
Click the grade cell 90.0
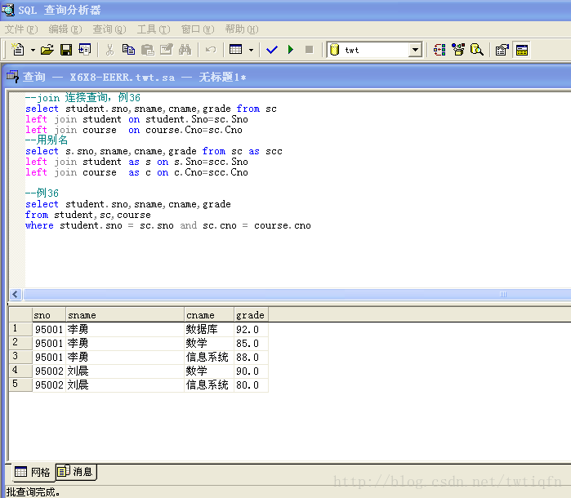point(251,371)
